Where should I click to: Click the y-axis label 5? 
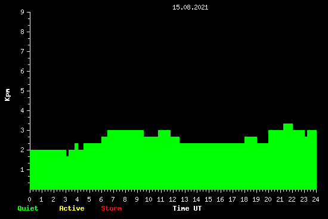click(23, 91)
